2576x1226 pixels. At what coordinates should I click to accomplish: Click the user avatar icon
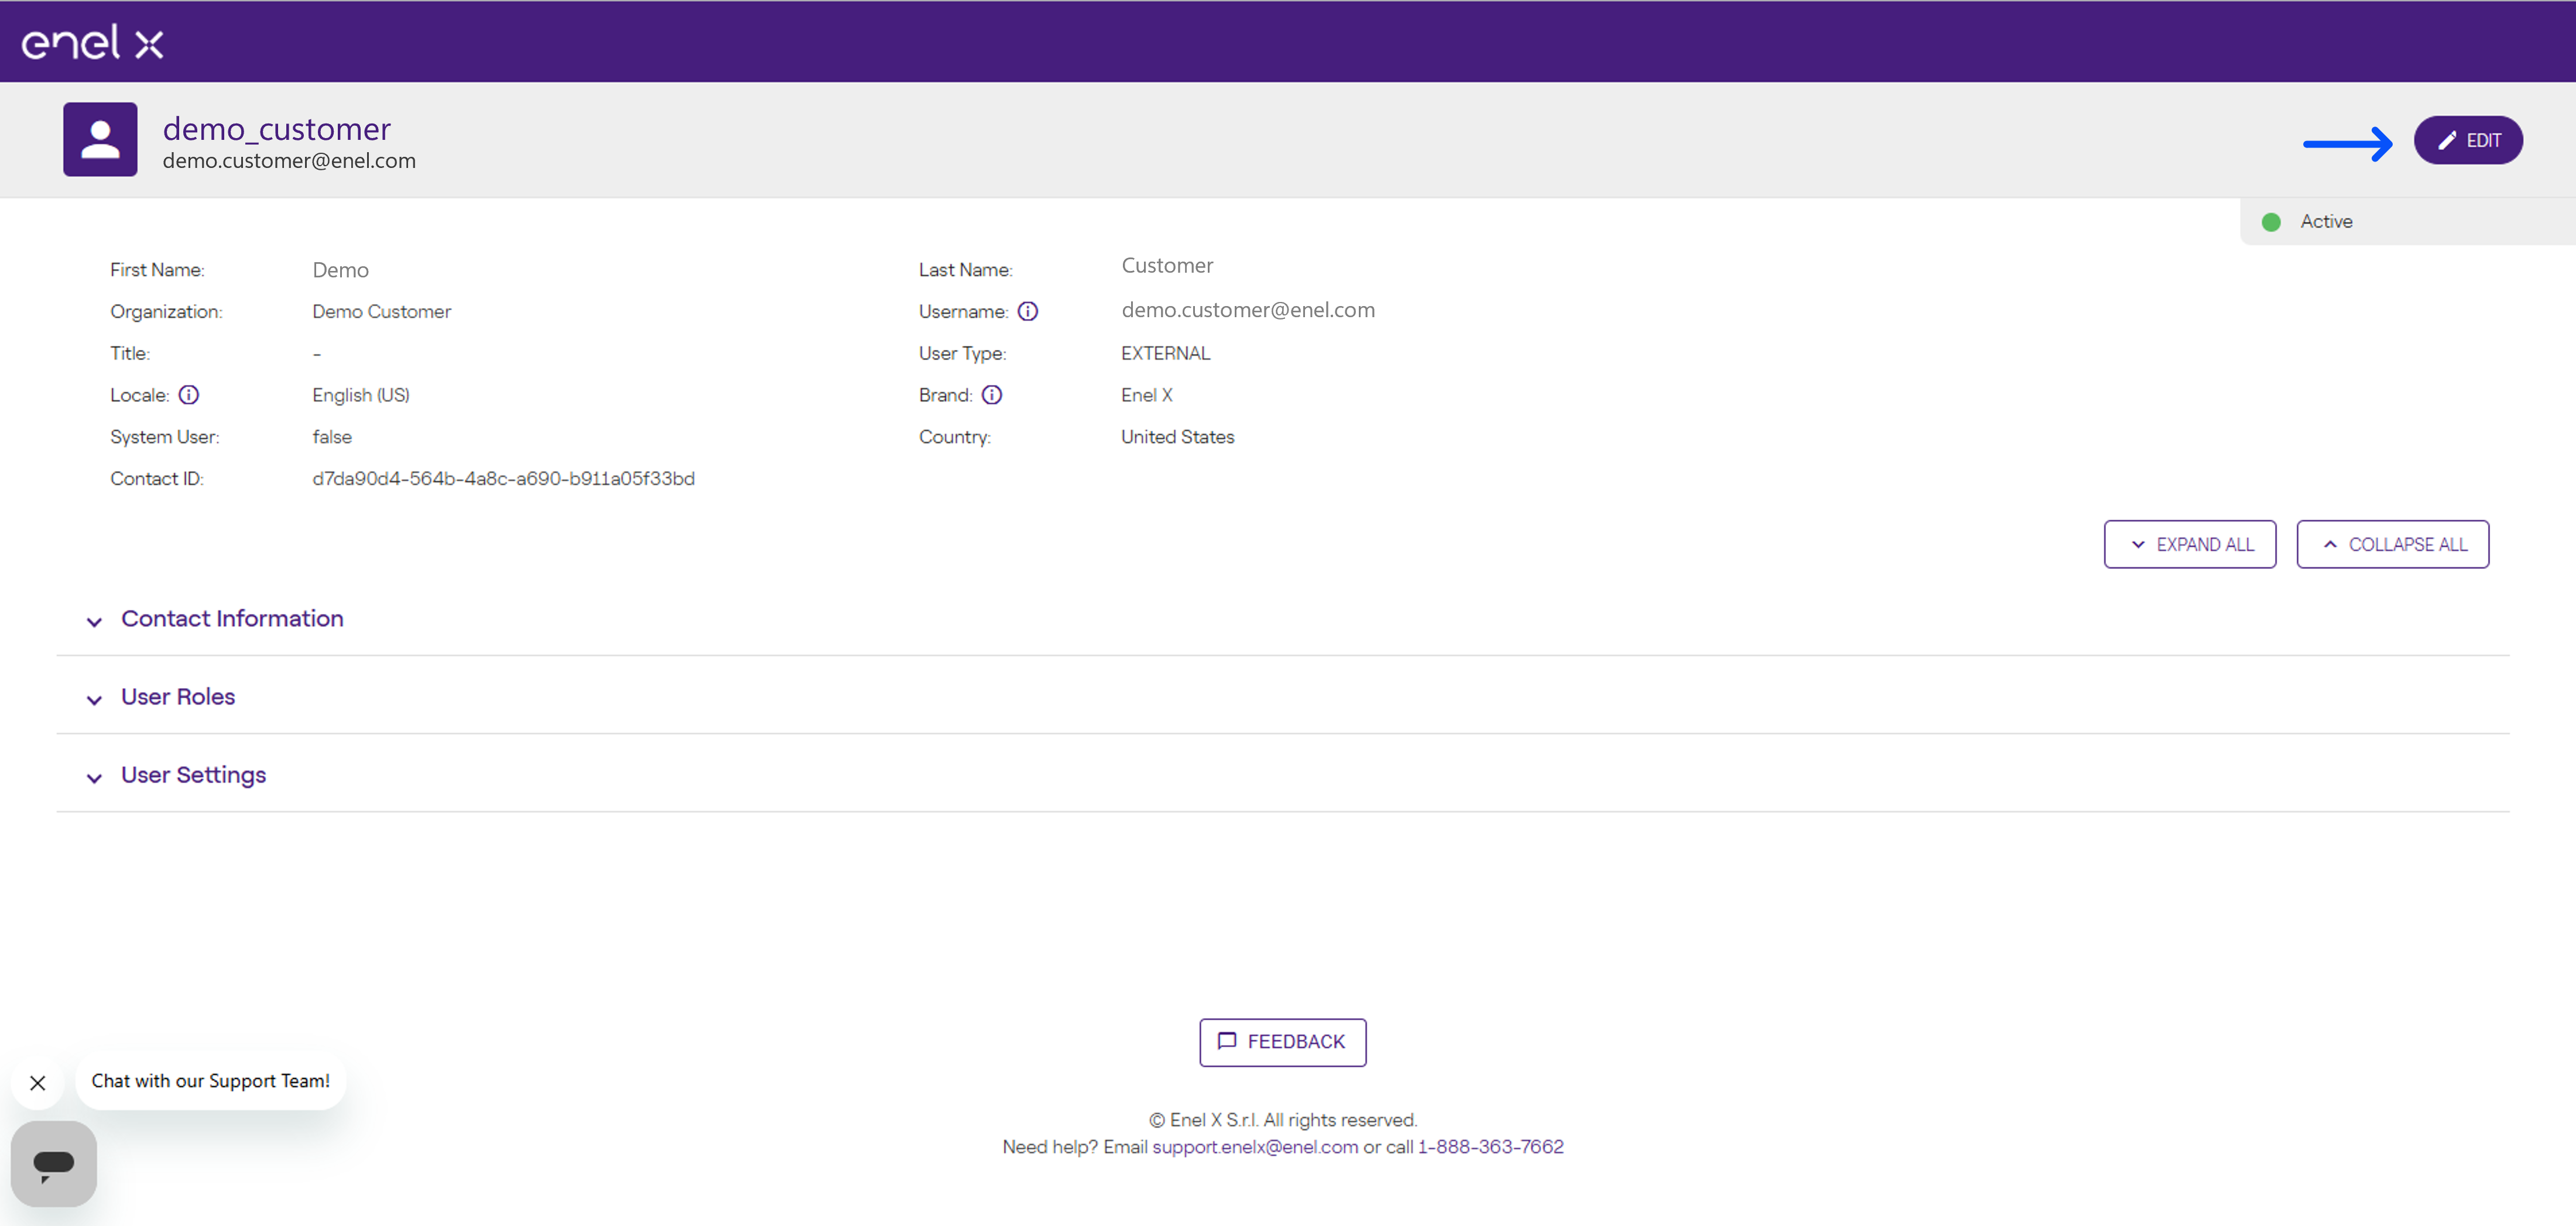(100, 139)
